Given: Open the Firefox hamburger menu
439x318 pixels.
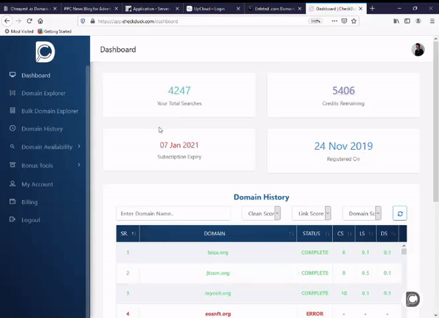Looking at the screenshot, I should pos(432,21).
